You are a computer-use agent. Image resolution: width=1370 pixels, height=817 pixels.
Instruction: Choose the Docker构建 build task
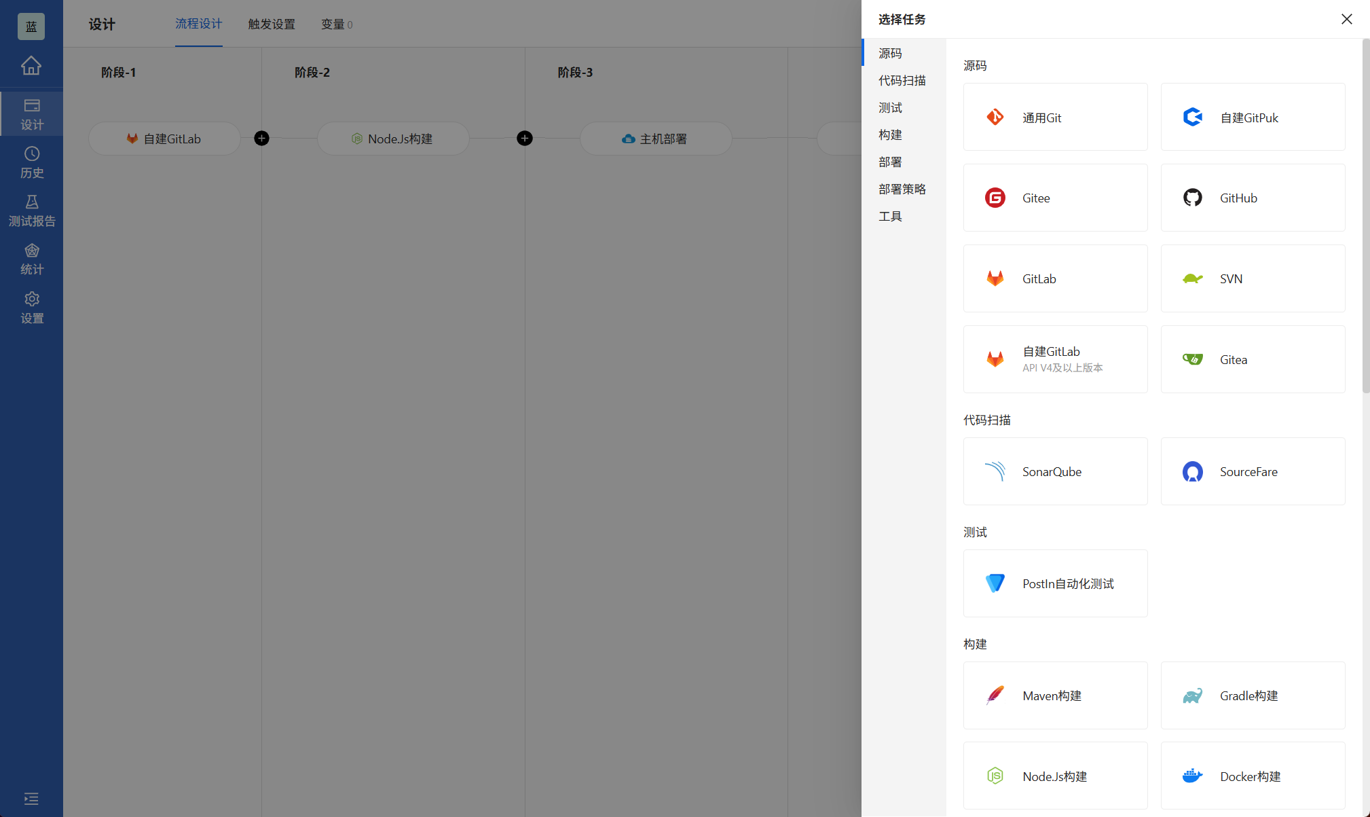[x=1253, y=776]
